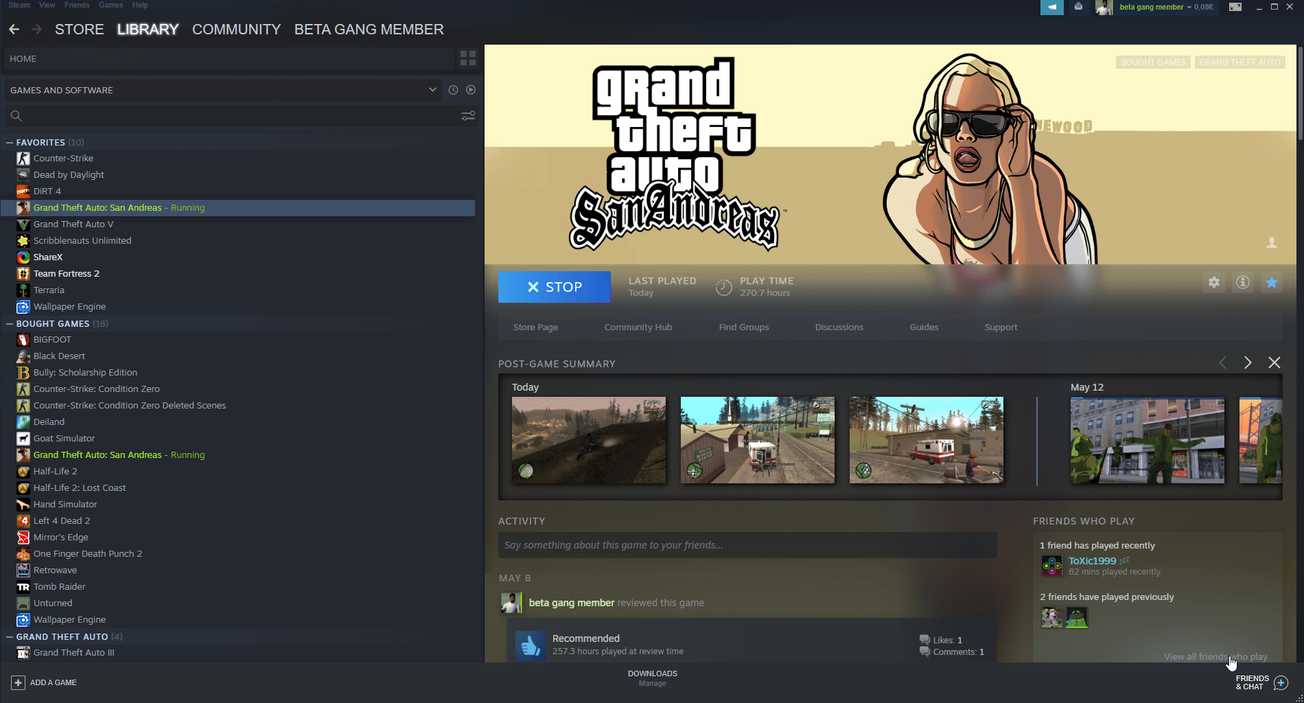Click the activity comment input box
Image resolution: width=1304 pixels, height=703 pixels.
coord(747,545)
